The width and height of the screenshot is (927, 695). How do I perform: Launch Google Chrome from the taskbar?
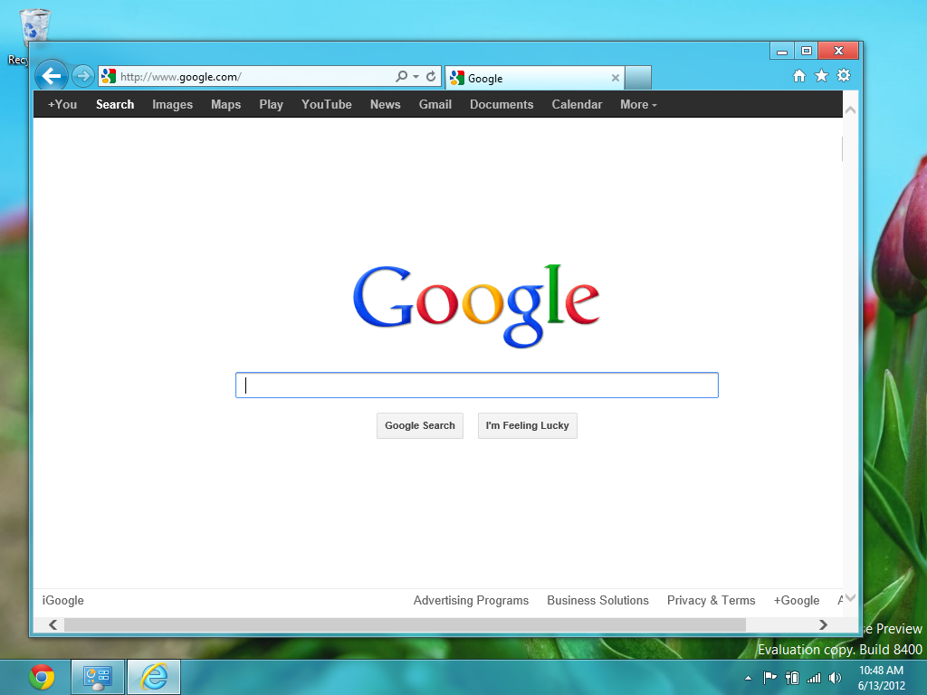click(41, 677)
